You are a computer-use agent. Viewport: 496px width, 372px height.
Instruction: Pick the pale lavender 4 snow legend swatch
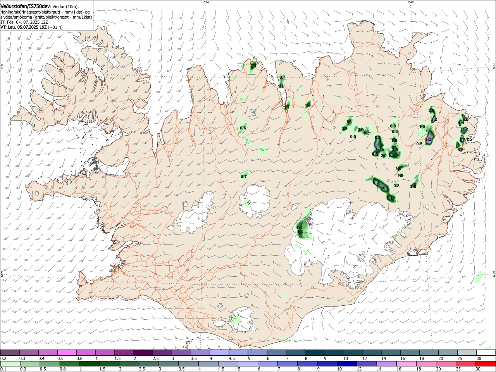(x=219, y=352)
